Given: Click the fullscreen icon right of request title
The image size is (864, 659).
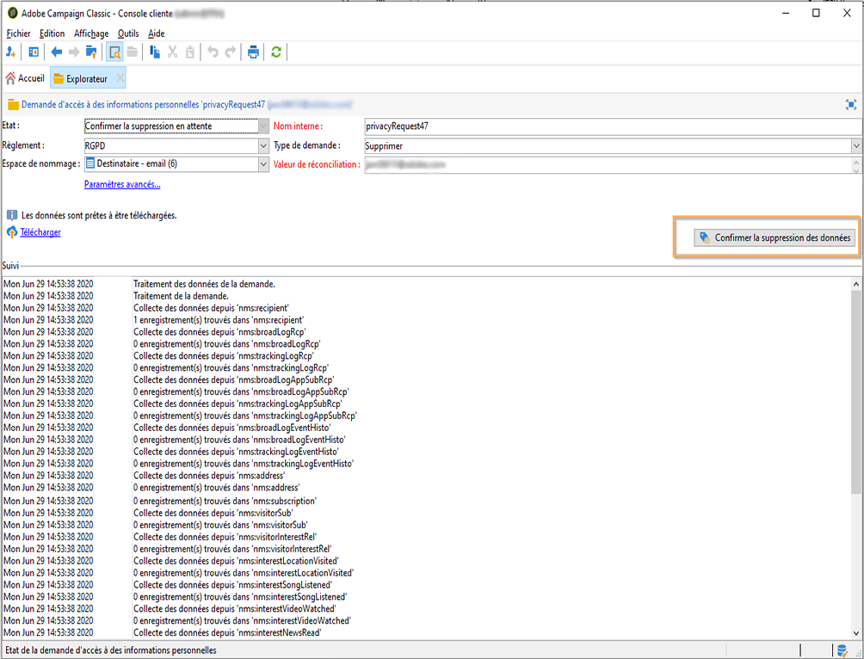Looking at the screenshot, I should point(851,105).
